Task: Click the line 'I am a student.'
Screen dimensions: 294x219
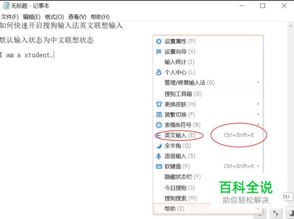Action: [26, 55]
